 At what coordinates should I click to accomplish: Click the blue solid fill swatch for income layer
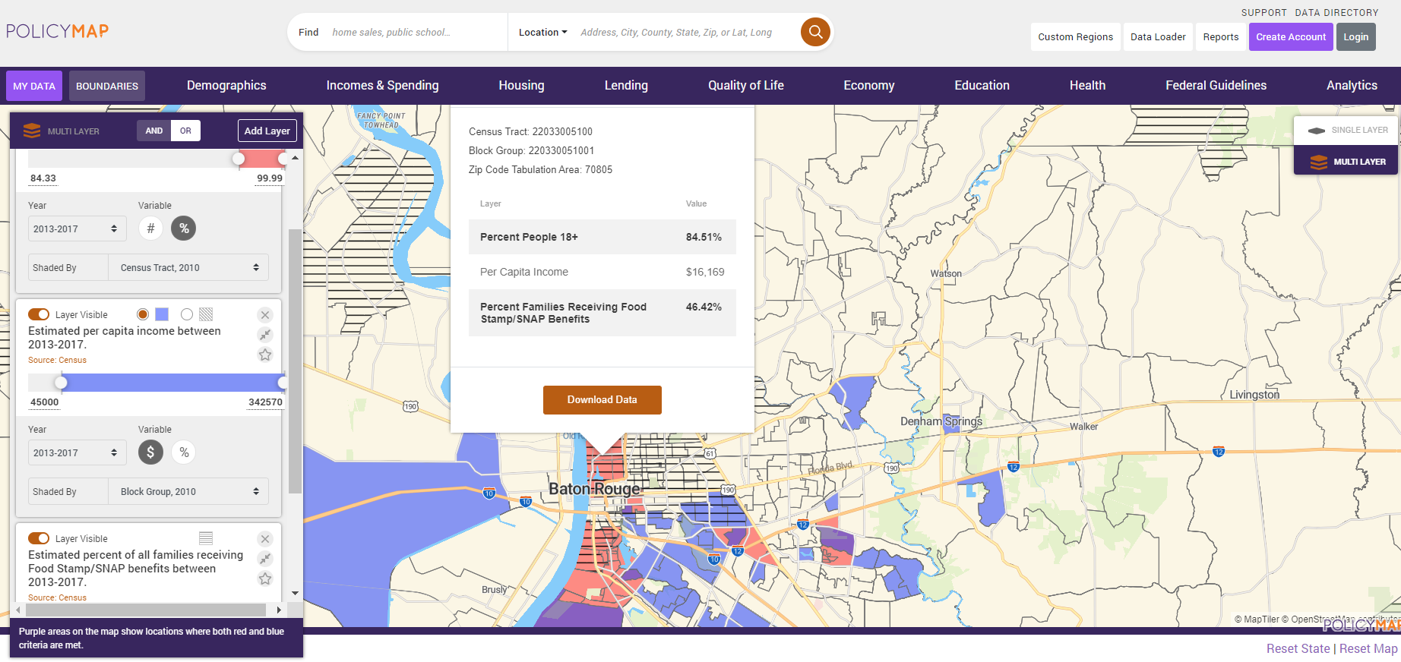pos(162,314)
